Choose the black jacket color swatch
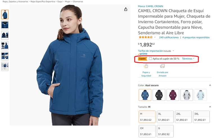The width and height of the screenshot is (216, 138). tap(159, 95)
